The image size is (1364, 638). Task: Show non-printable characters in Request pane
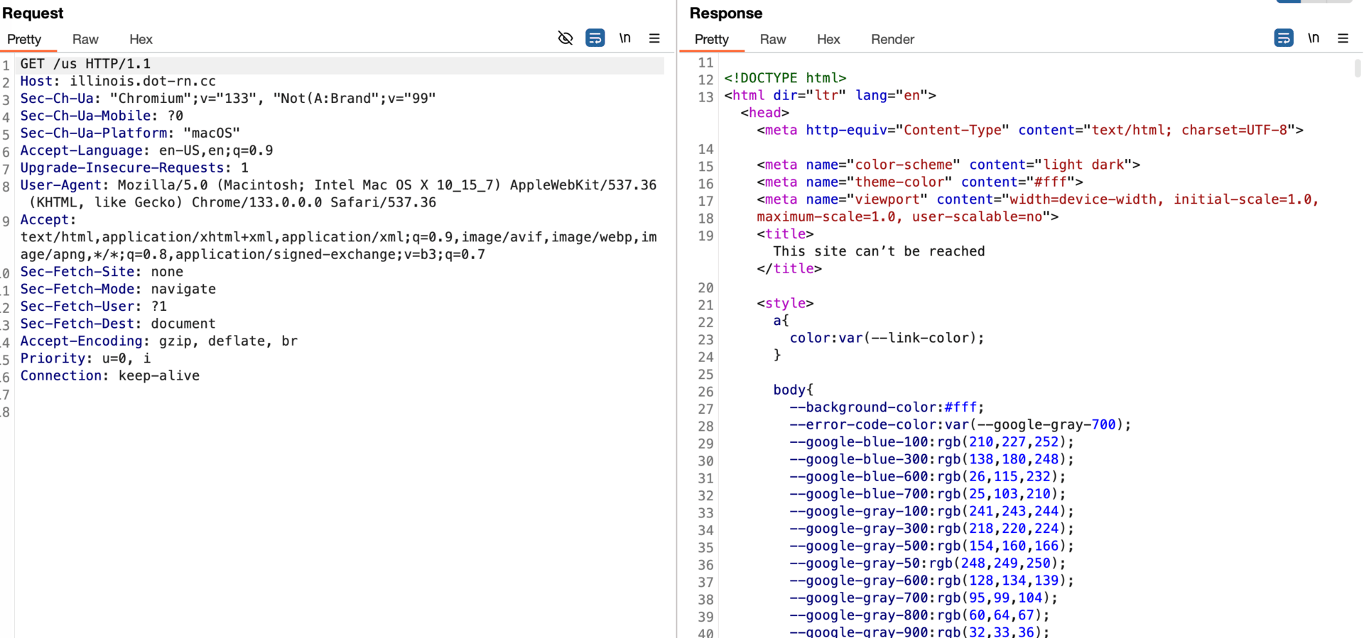(x=624, y=38)
